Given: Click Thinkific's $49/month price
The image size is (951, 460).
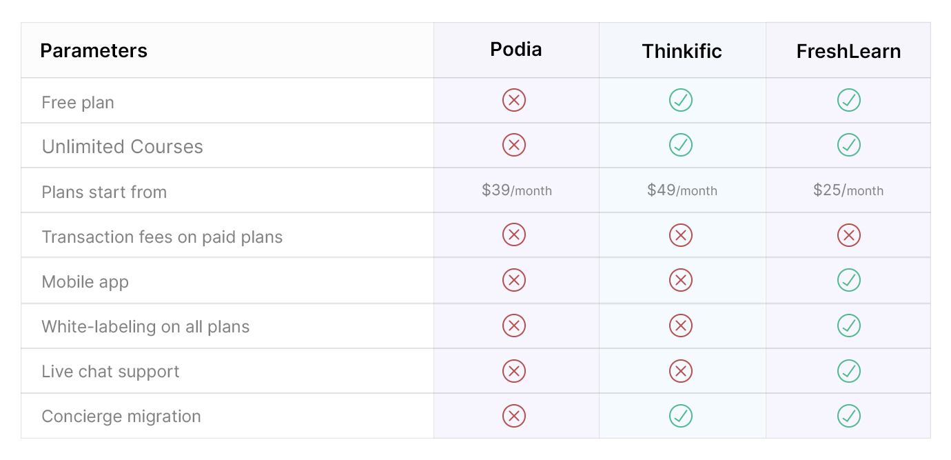Looking at the screenshot, I should pyautogui.click(x=682, y=190).
